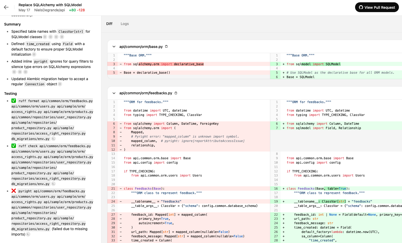The height and width of the screenshot is (243, 402).
Task: Click the View Pull Request button
Action: click(x=377, y=7)
